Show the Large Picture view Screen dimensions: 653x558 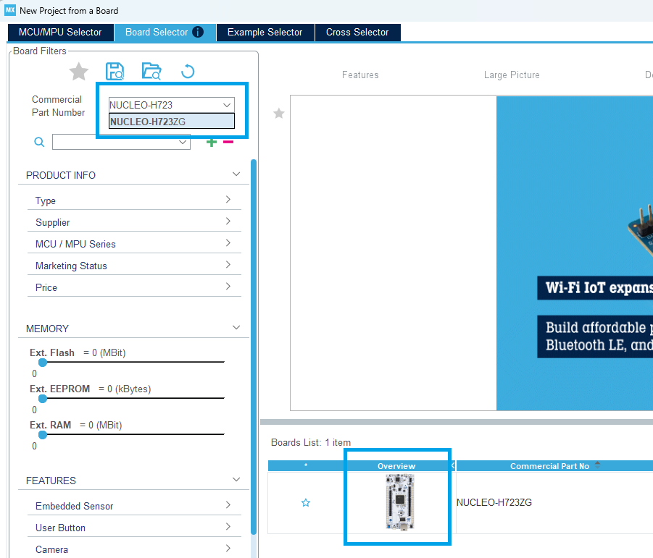[512, 75]
